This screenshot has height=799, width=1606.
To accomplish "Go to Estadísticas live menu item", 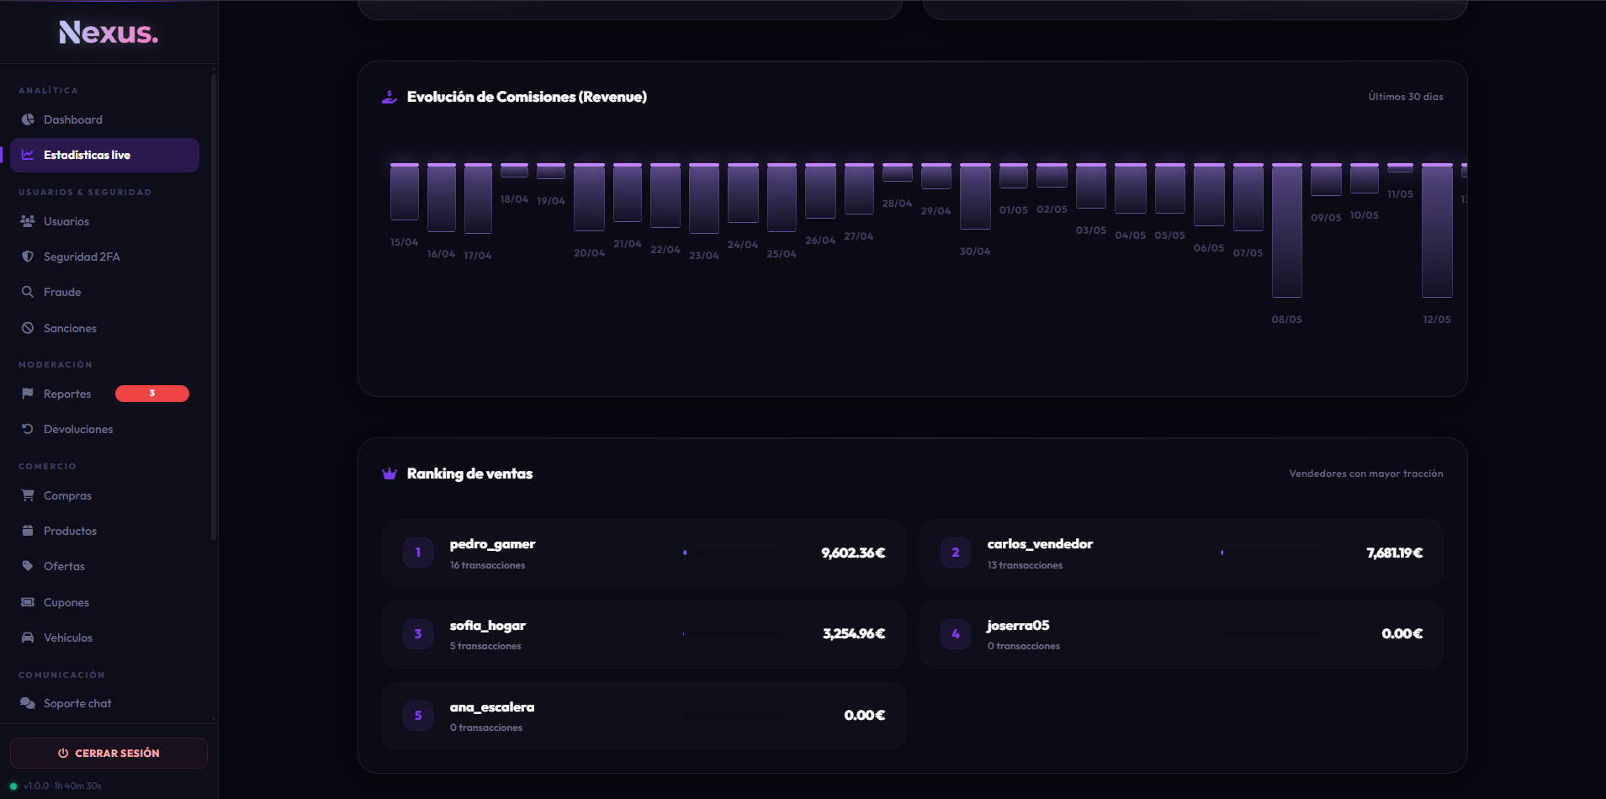I will coord(105,155).
